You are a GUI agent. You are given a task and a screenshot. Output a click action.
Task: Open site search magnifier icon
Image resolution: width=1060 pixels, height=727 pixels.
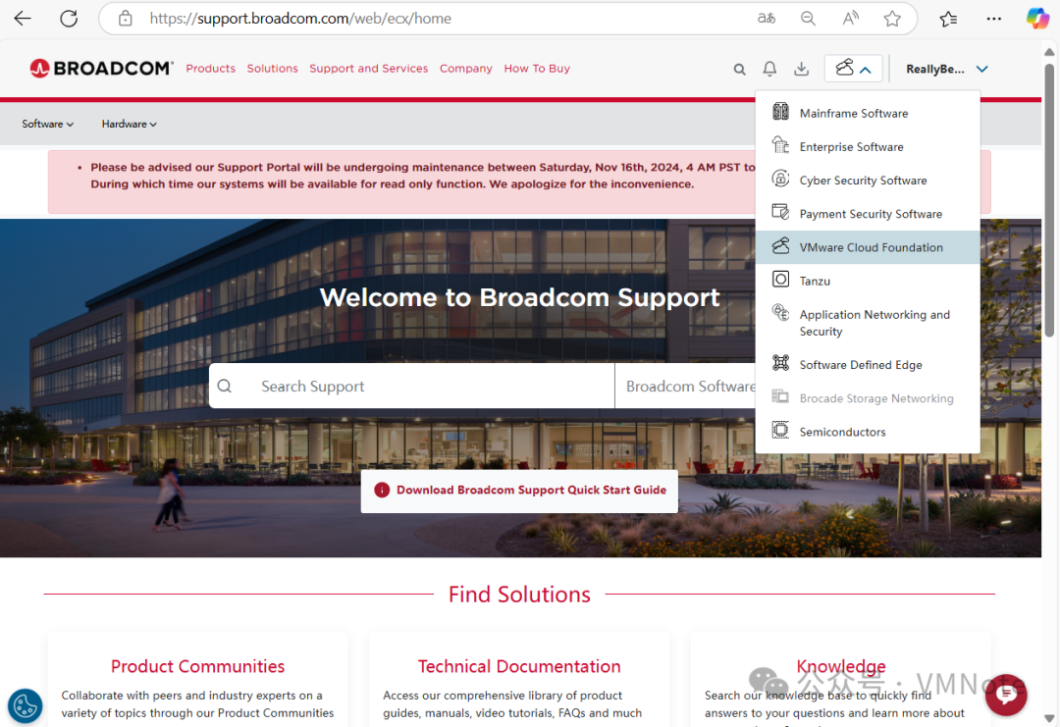coord(740,69)
